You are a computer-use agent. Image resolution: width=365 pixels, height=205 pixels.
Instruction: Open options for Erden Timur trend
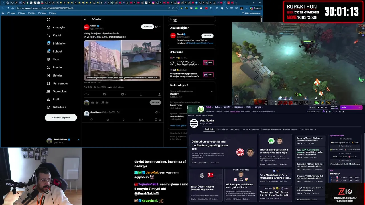point(212,103)
